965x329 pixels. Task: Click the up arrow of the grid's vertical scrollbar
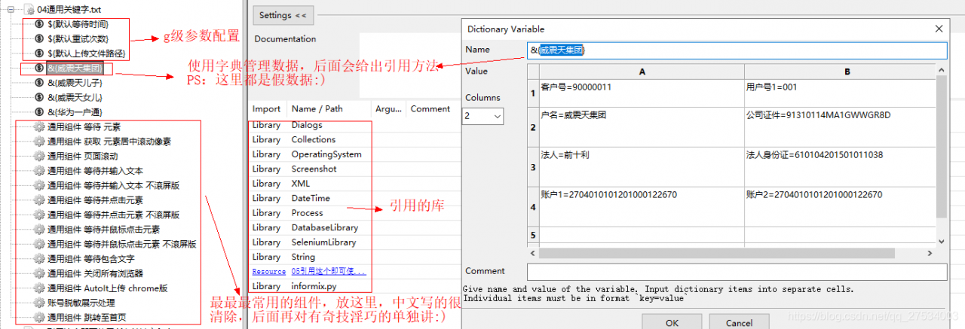[x=941, y=69]
